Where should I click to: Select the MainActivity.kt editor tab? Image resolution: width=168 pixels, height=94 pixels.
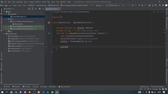(53, 9)
